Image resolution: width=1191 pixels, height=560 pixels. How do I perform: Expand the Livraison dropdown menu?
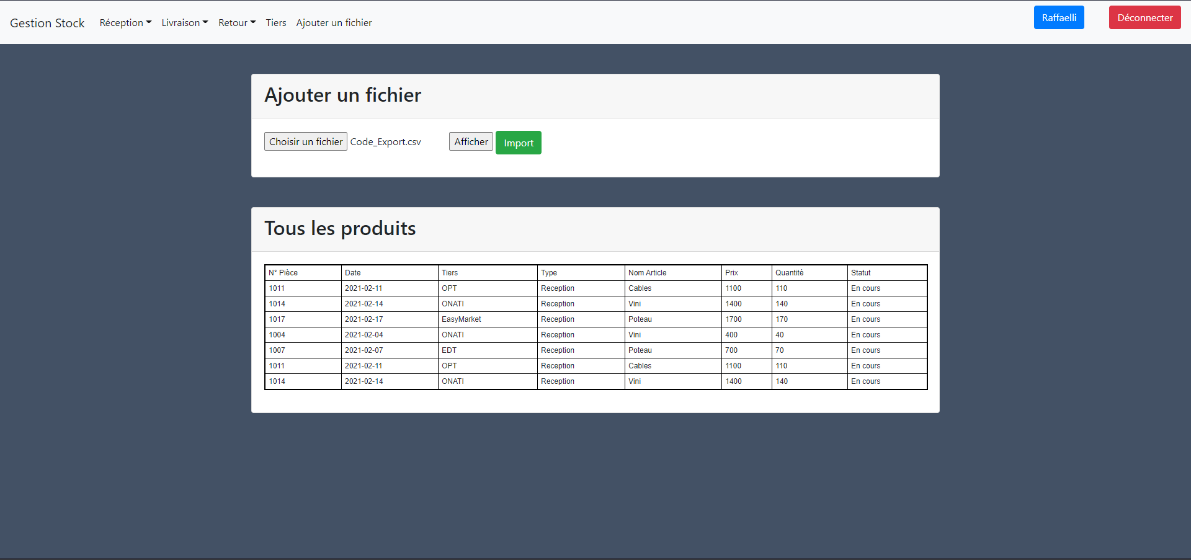[185, 23]
